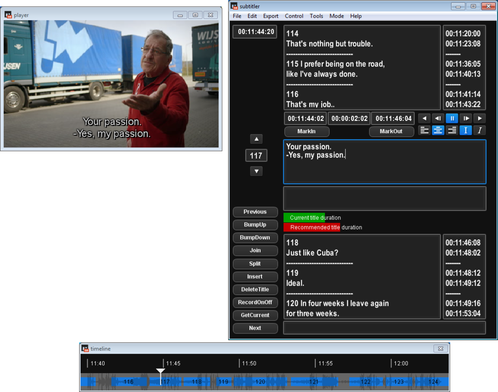The height and width of the screenshot is (392, 498).
Task: Align subtitle text left
Action: (424, 130)
